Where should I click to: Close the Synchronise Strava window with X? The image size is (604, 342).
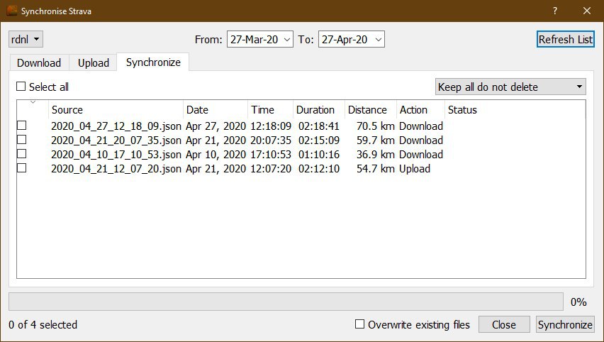point(587,11)
